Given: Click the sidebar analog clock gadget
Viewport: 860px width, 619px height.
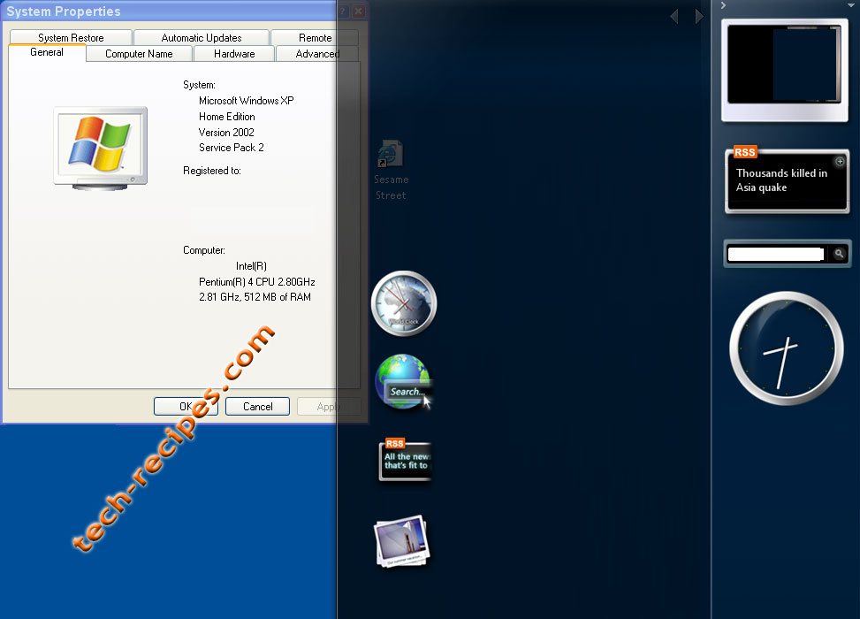Looking at the screenshot, I should pos(786,348).
